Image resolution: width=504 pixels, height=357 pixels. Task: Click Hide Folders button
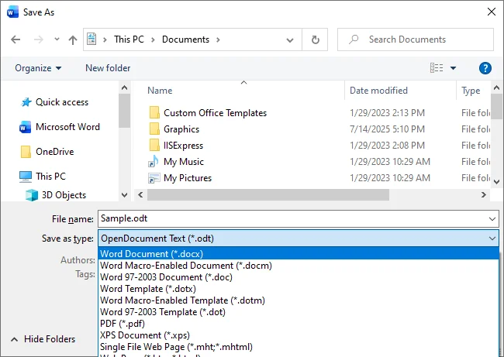(43, 339)
